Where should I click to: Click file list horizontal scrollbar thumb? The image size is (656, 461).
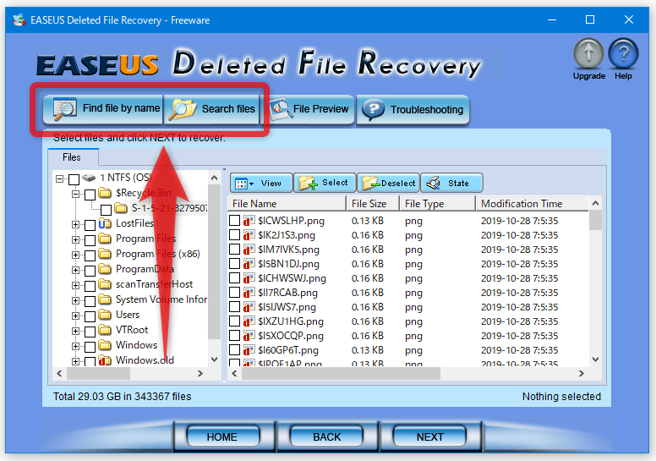coord(341,374)
